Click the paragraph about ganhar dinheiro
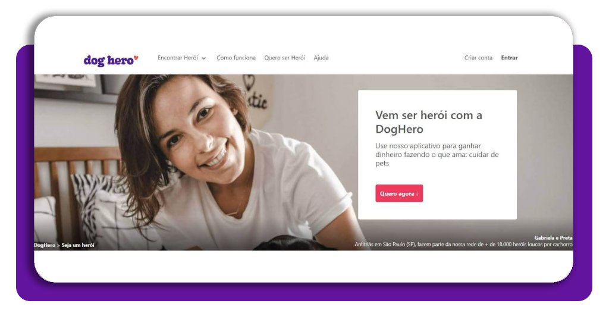609x319 pixels. click(437, 155)
